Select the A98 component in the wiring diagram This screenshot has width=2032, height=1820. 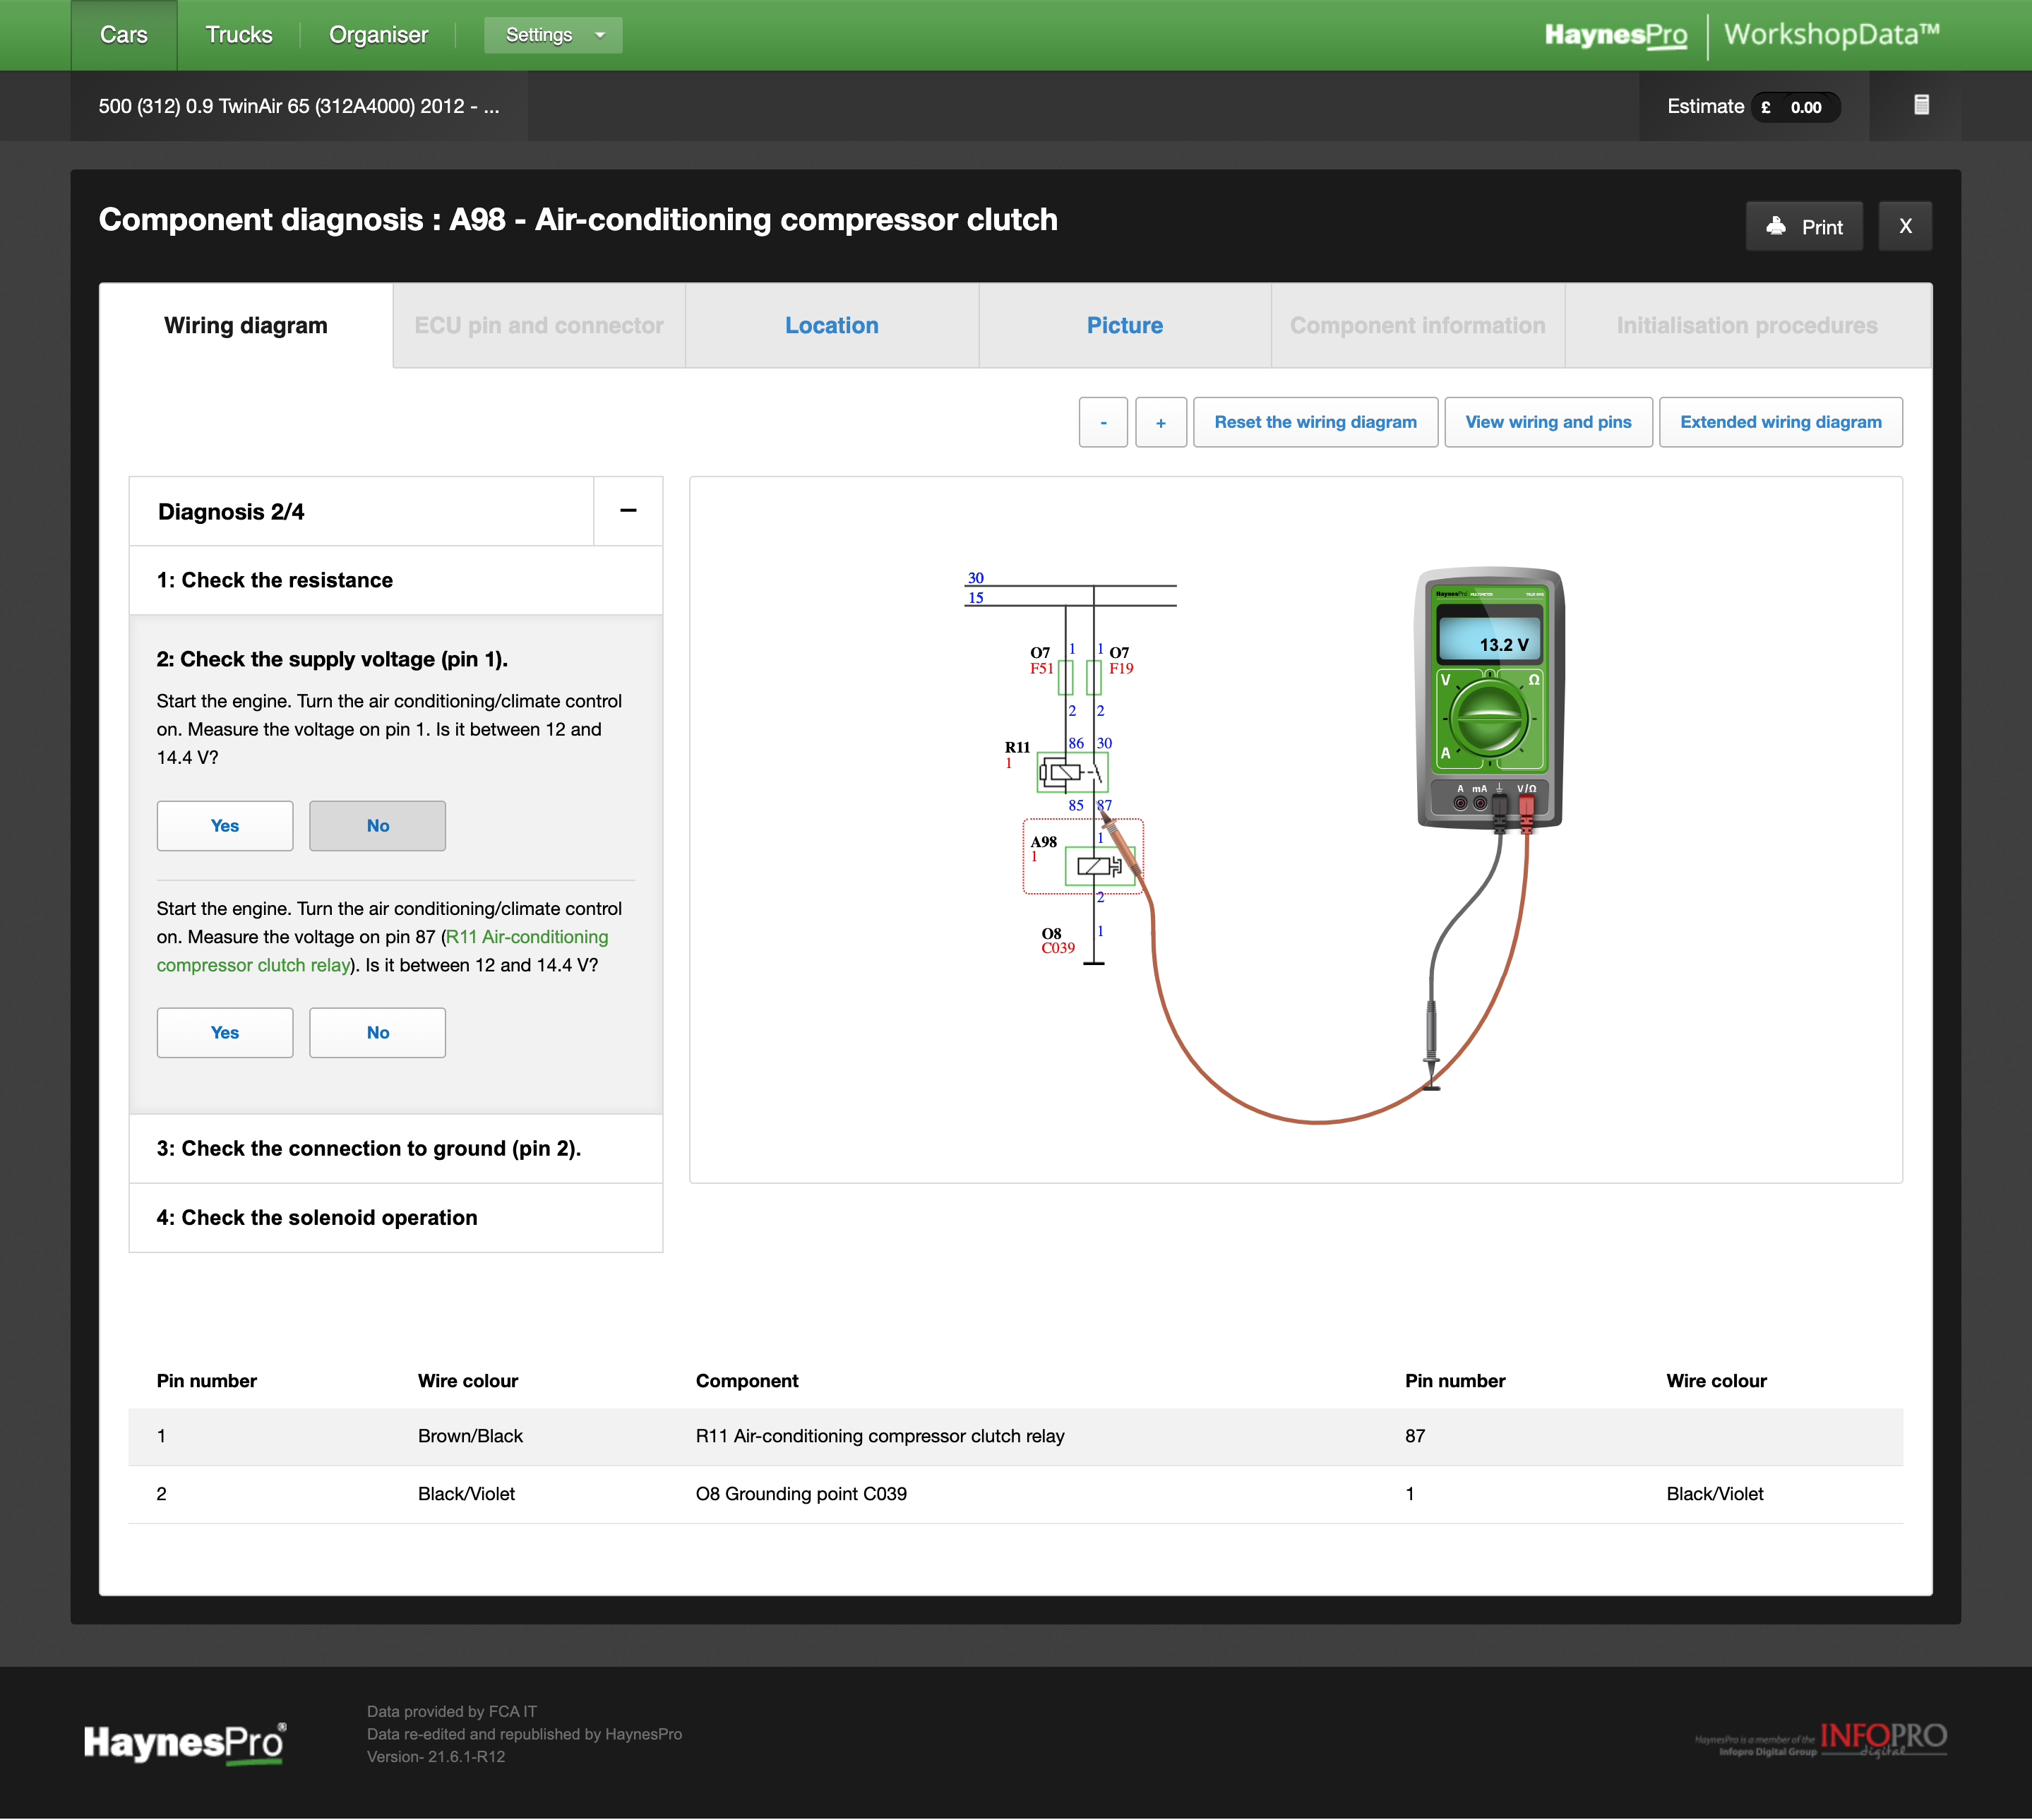pyautogui.click(x=1082, y=857)
